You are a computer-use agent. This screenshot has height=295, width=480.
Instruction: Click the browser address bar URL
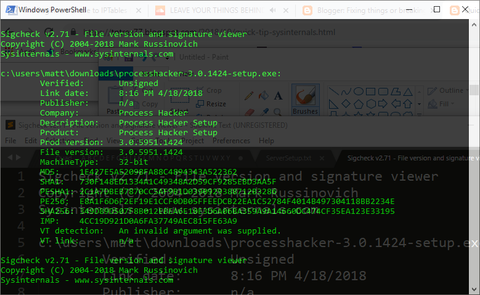(209, 32)
